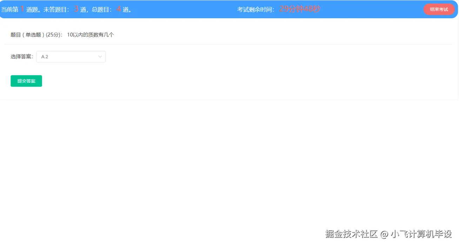Submit answer with 提交答案 button

coord(26,81)
